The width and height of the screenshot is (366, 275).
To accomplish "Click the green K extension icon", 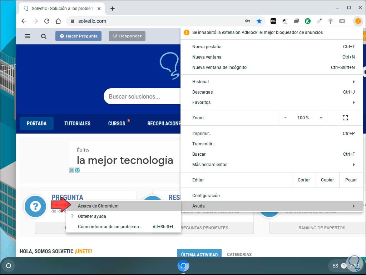I will (308, 21).
